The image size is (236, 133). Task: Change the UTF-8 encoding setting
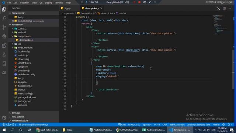click(157, 125)
